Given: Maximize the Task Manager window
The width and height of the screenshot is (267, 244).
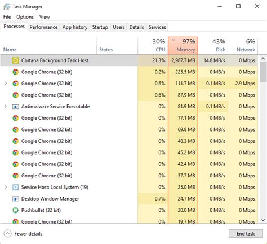Looking at the screenshot, I should tap(238, 6).
